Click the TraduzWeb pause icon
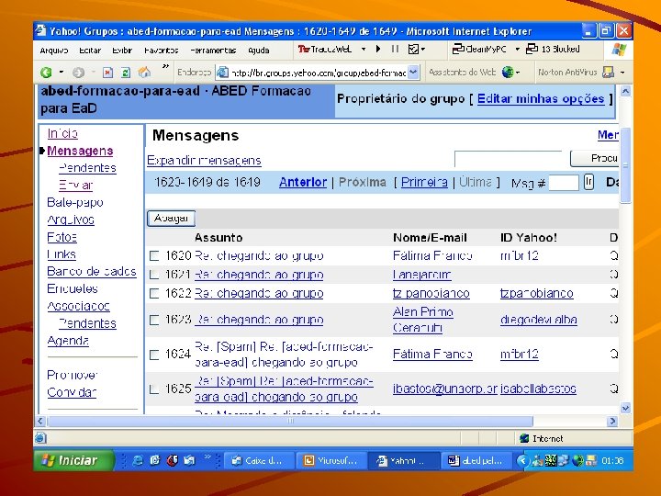This screenshot has width=661, height=496. [x=395, y=49]
